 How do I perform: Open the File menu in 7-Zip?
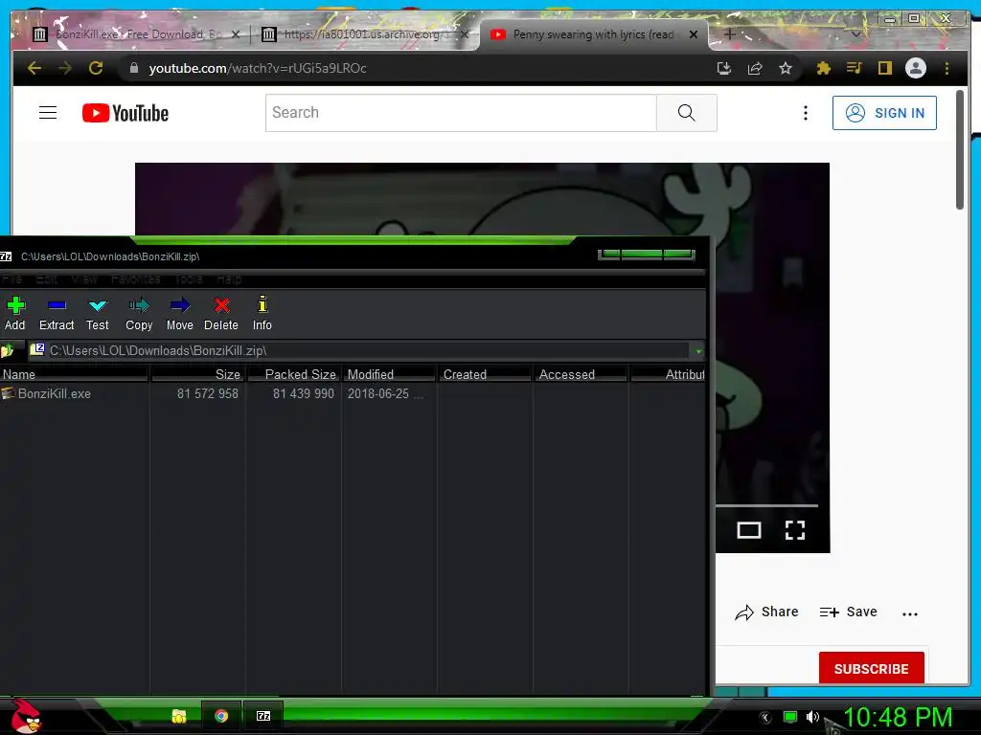pos(11,278)
